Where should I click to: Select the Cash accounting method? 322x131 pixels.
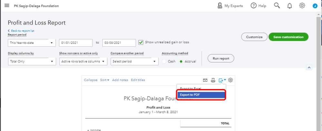164,62
